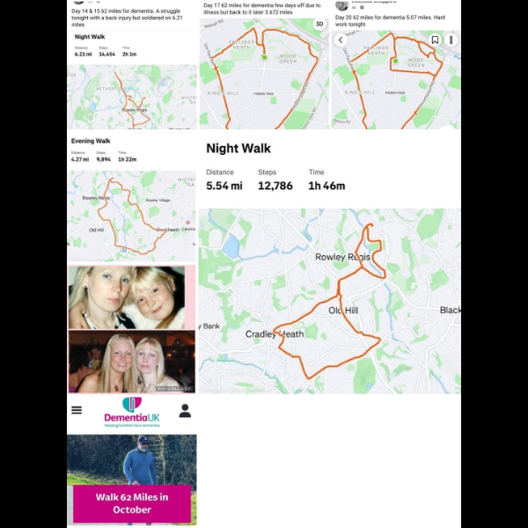Click the Night Walk 5.54 mi heading
This screenshot has height=528, width=528.
pyautogui.click(x=238, y=149)
